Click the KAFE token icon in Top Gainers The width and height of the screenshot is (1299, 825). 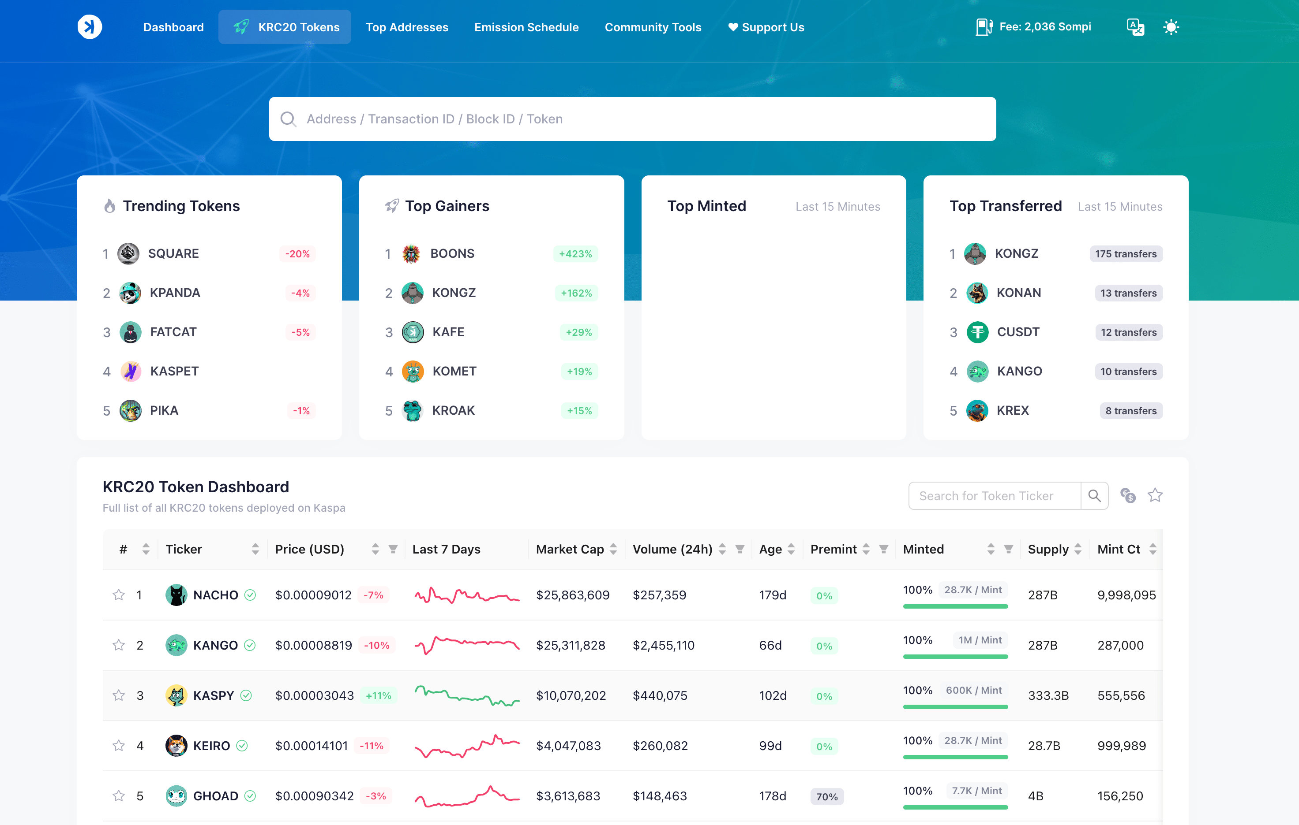coord(413,332)
